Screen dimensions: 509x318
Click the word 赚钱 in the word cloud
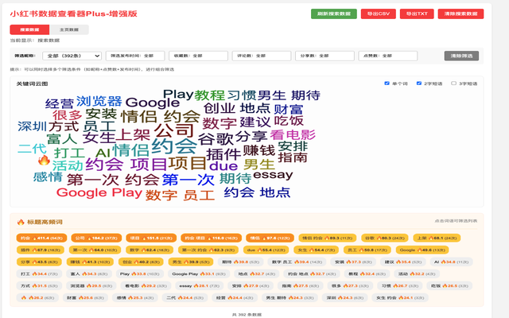[x=259, y=150]
